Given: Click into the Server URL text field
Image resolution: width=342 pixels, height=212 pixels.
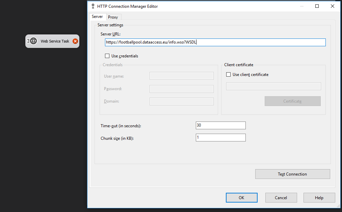Looking at the screenshot, I should pyautogui.click(x=215, y=42).
